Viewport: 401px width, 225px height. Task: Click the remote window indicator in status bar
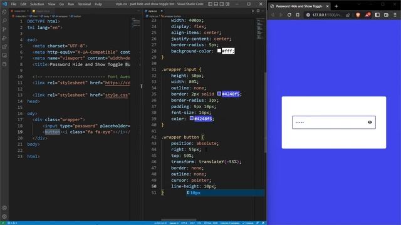coord(3,223)
